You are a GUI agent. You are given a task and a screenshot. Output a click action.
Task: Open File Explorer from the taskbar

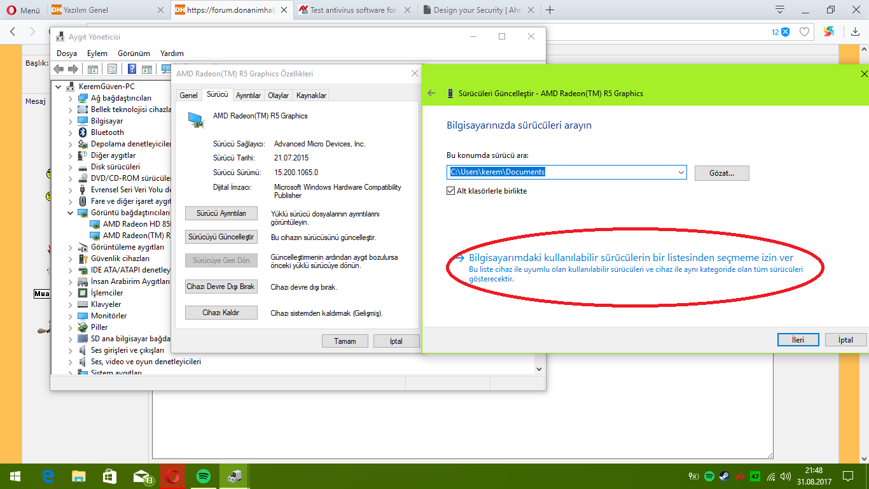click(x=79, y=476)
